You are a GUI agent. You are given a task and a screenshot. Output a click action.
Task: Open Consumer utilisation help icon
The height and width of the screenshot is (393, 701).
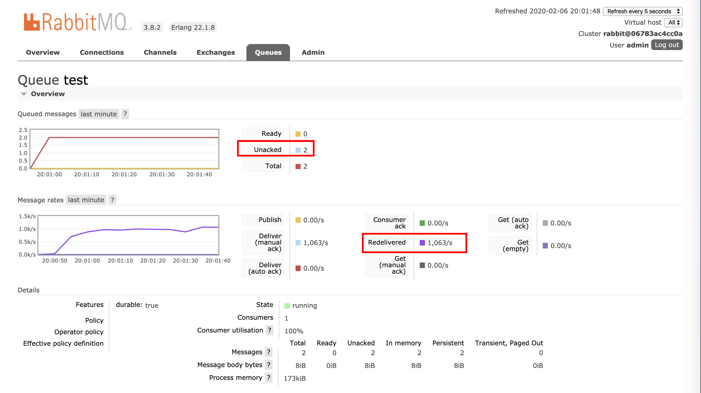pos(269,330)
